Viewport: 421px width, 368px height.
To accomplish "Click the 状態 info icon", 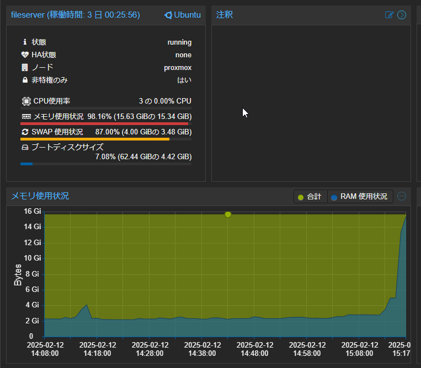I will (x=25, y=42).
